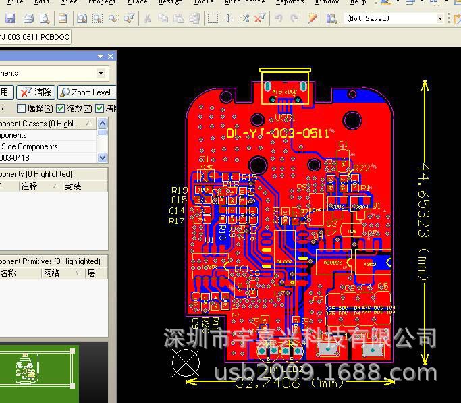Image resolution: width=461 pixels, height=403 pixels.
Task: Sort by the Component Classes header
Action: pos(47,124)
